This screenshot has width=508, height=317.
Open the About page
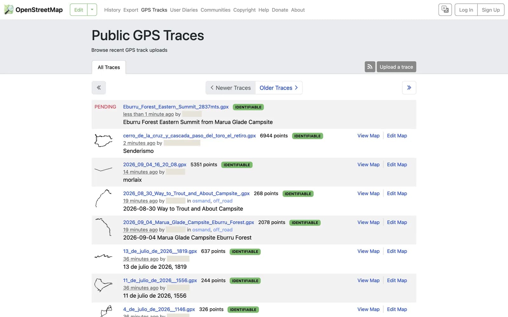click(298, 10)
